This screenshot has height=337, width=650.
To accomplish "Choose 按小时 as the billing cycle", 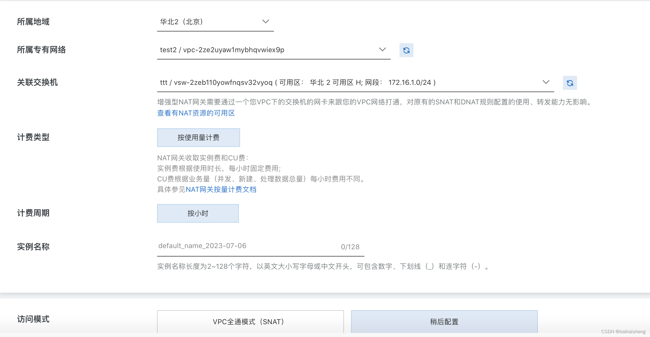I will (x=198, y=213).
